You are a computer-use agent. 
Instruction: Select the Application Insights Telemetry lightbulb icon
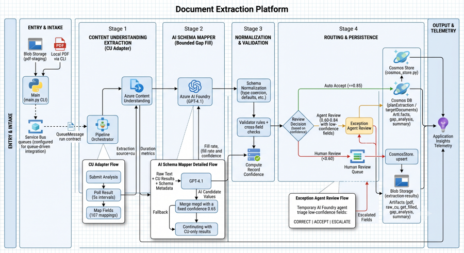pyautogui.click(x=443, y=125)
